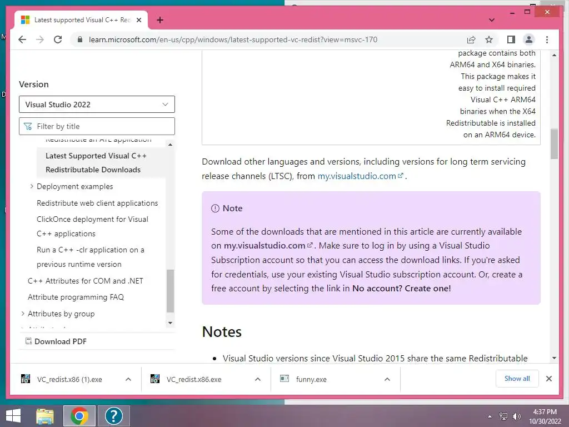Show hidden system tray icons
569x427 pixels.
490,416
